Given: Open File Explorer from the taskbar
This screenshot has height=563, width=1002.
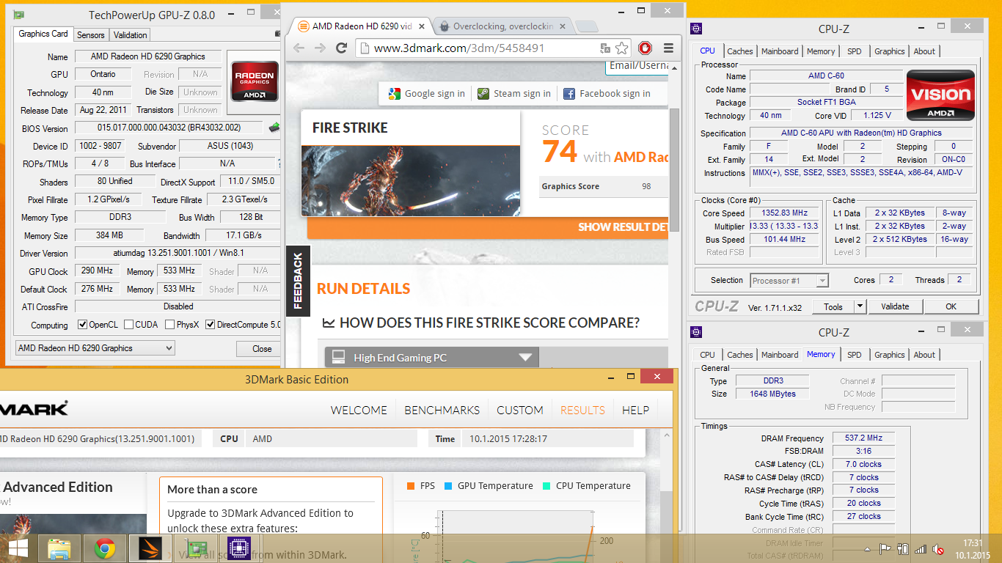Looking at the screenshot, I should 60,548.
